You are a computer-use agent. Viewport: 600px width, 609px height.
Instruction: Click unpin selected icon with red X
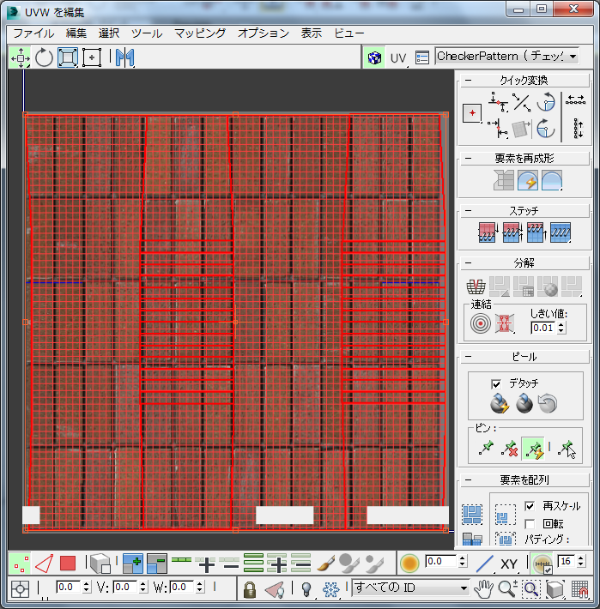coord(510,449)
